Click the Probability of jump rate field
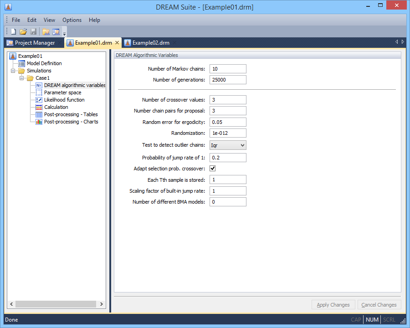Viewport: 410px width, 328px height. point(228,158)
